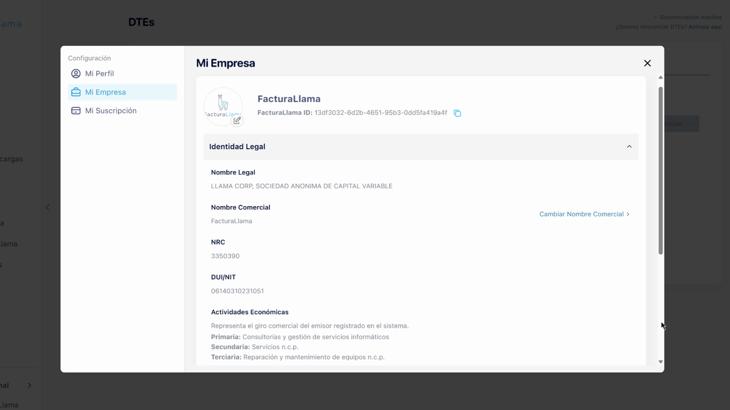Screen dimensions: 730x410
Task: Click the FacturaLlama company name heading
Action: point(289,99)
